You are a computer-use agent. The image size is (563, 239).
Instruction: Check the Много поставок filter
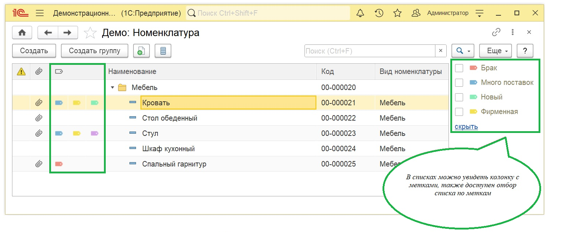click(459, 83)
